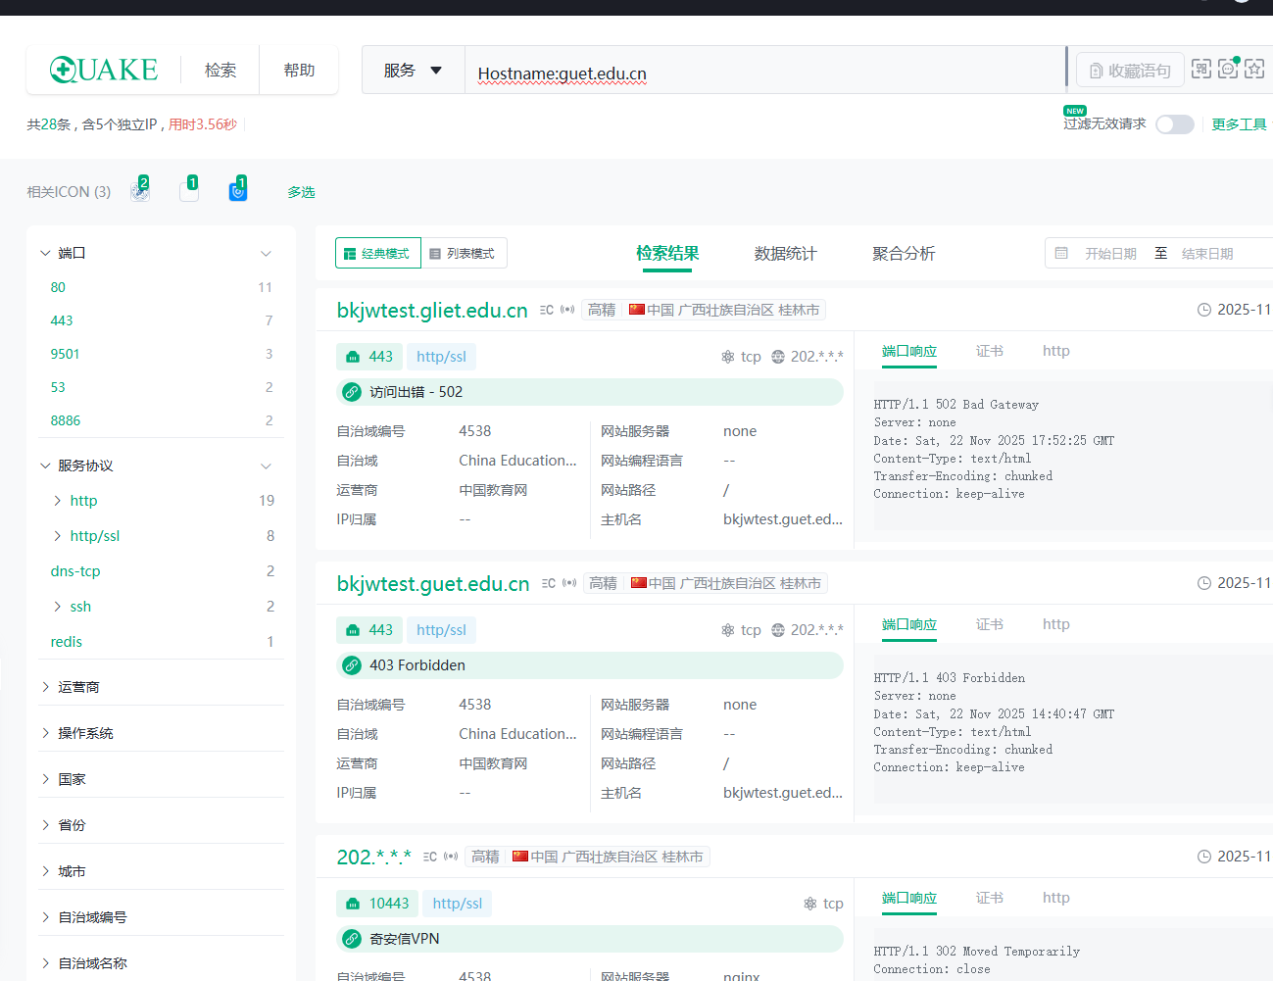Click the 多选 link

301,192
